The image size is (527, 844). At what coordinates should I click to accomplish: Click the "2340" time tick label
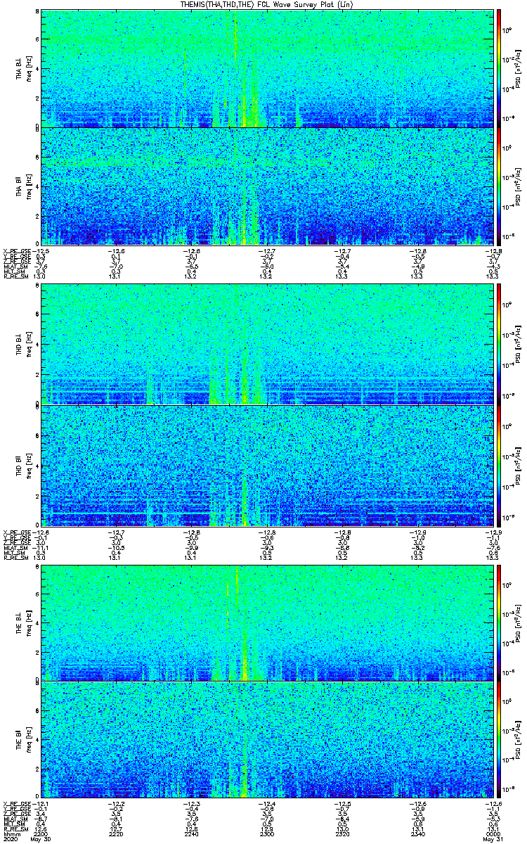417,836
